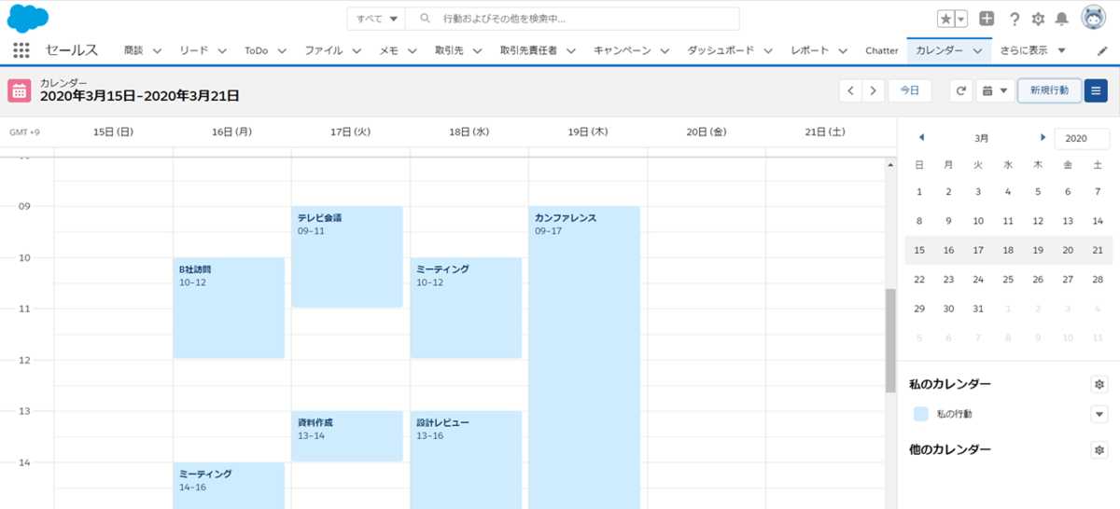This screenshot has width=1120, height=509.
Task: Open 他のカレンダー settings gear
Action: 1099,449
